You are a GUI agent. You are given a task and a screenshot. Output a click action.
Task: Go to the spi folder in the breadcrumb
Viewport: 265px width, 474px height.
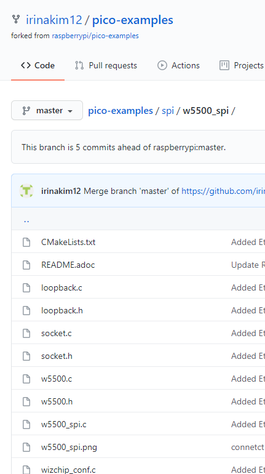coord(168,111)
